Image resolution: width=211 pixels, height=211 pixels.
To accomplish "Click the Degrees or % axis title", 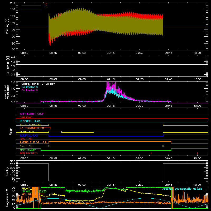I will coord(7,198).
